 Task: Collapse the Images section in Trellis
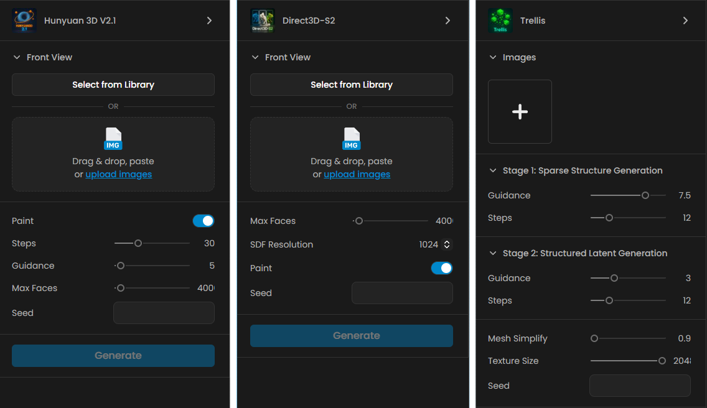493,57
